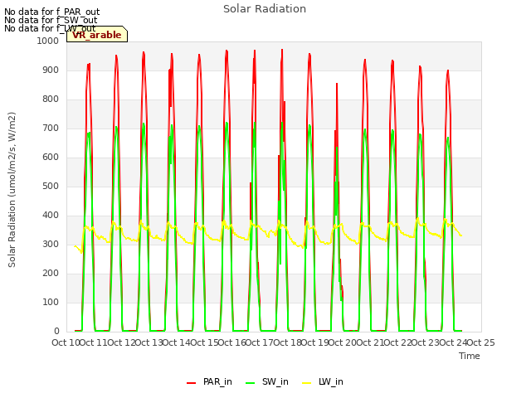Click the Oct 16 x-axis tick label
The image size is (531, 398).
(x=231, y=342)
